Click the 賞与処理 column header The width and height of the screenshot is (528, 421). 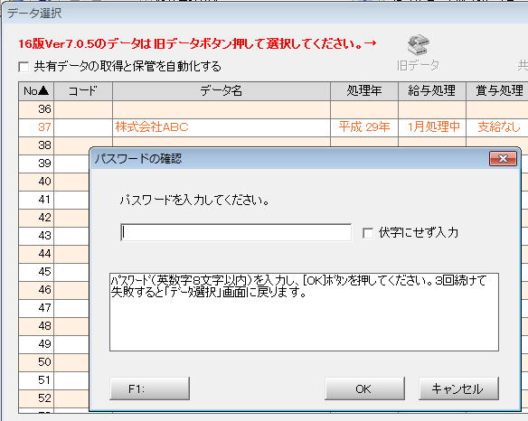[497, 91]
